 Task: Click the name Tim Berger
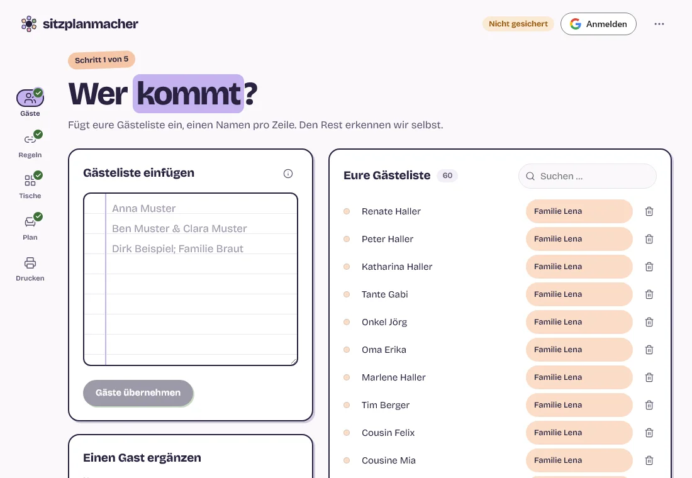tap(386, 405)
